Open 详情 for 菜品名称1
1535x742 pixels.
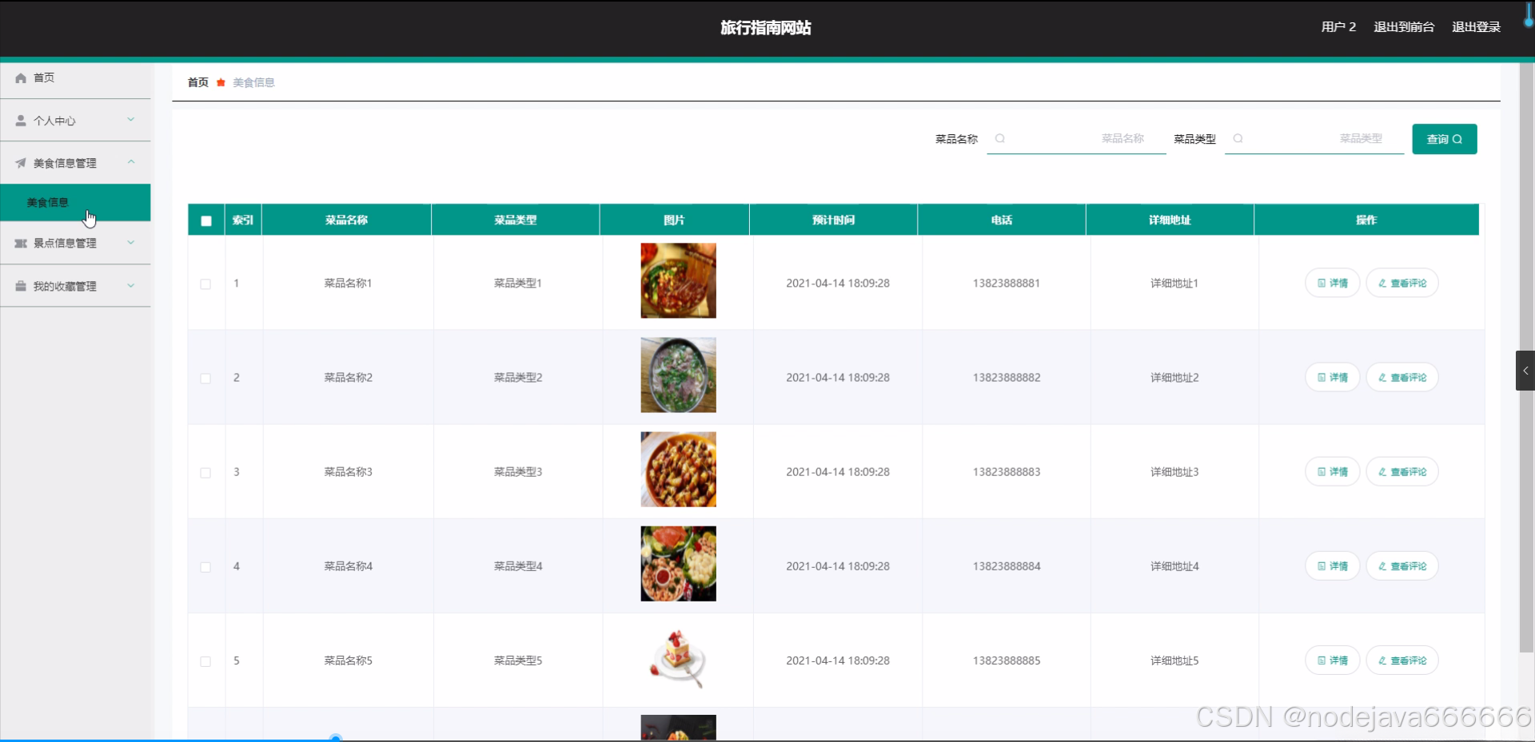[x=1332, y=283]
